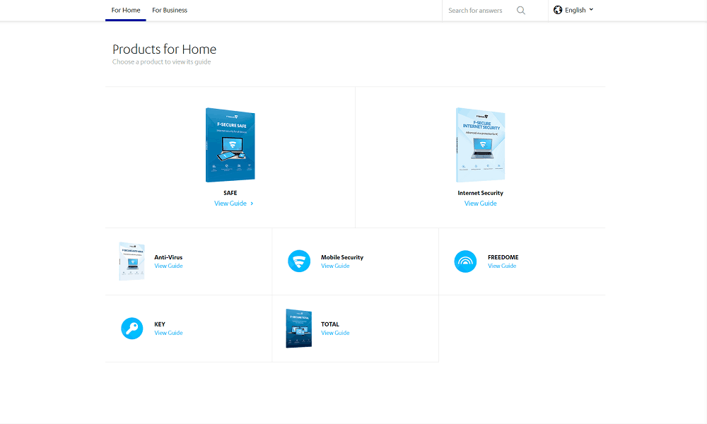Screen dimensions: 707x424
Task: Click the globe language icon
Action: [x=558, y=10]
